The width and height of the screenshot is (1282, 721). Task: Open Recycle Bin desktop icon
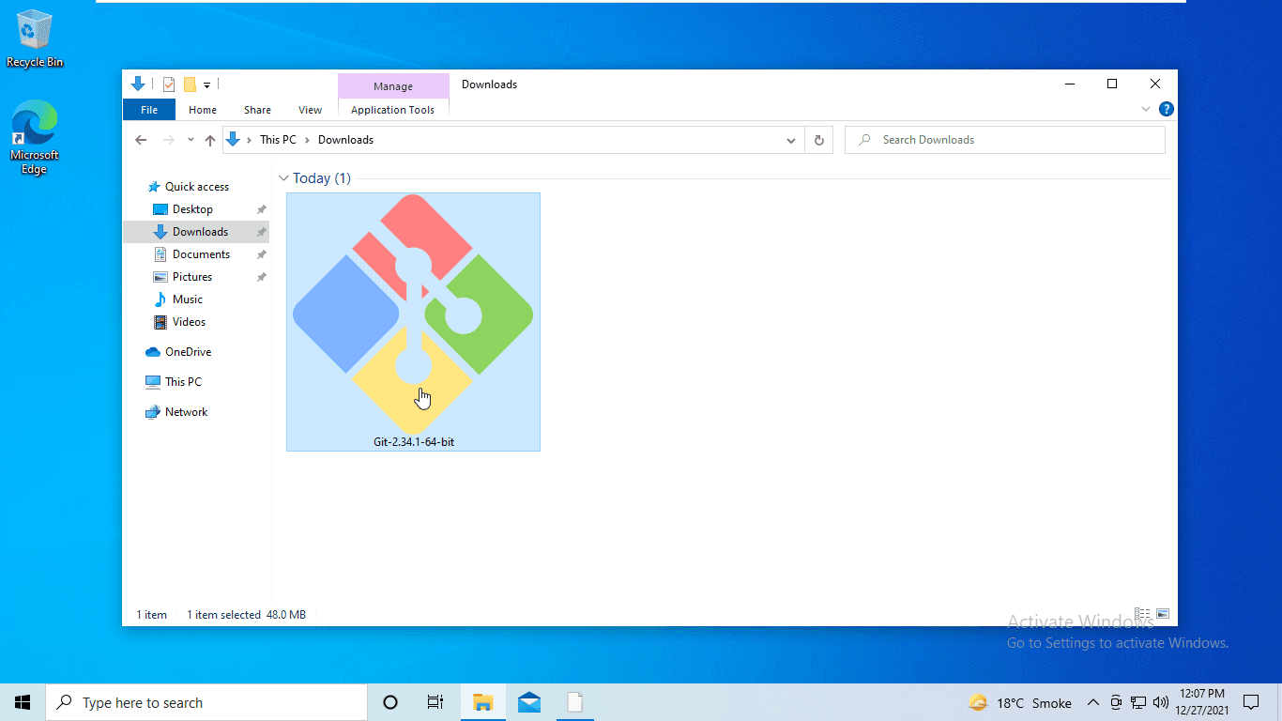(x=35, y=38)
